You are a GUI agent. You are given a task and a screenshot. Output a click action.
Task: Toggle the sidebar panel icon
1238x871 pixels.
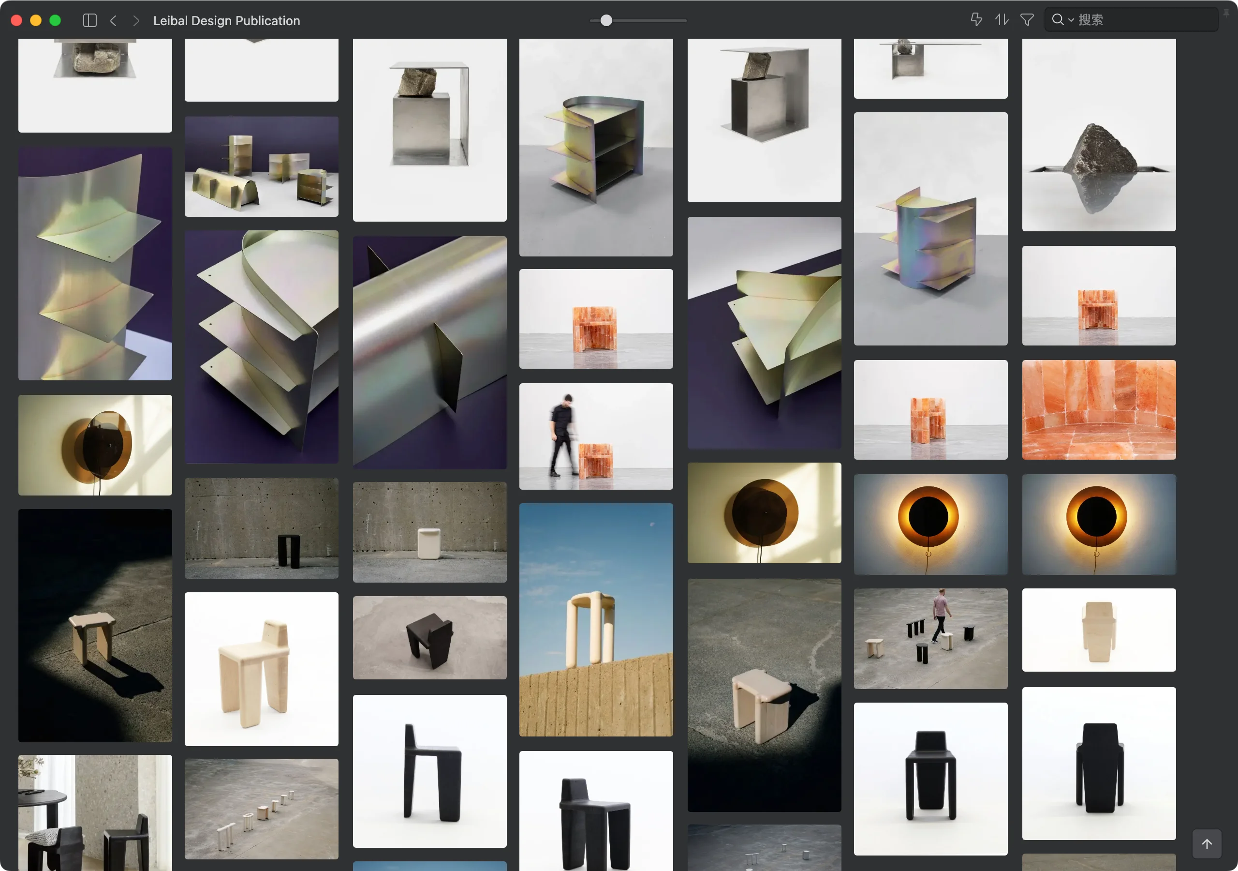pos(90,20)
